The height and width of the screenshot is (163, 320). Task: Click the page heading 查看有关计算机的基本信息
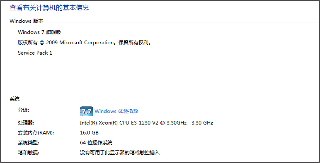49,8
